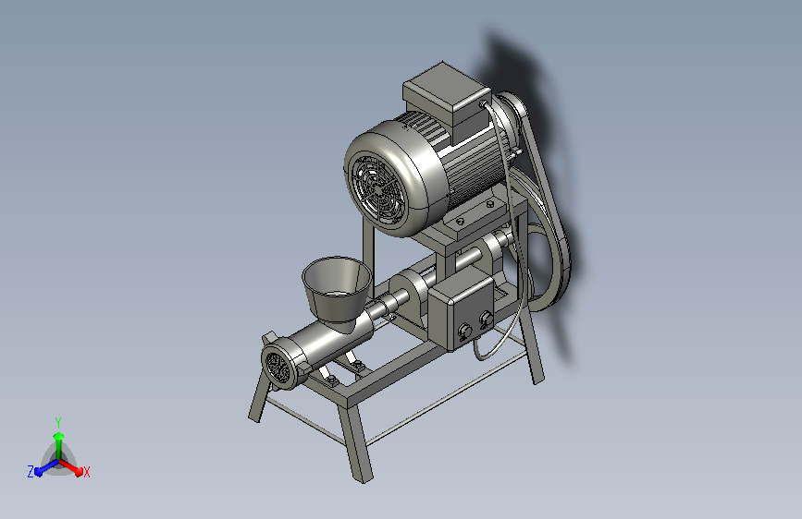Click the red X axis of the triad
The height and width of the screenshot is (519, 802).
[71, 467]
